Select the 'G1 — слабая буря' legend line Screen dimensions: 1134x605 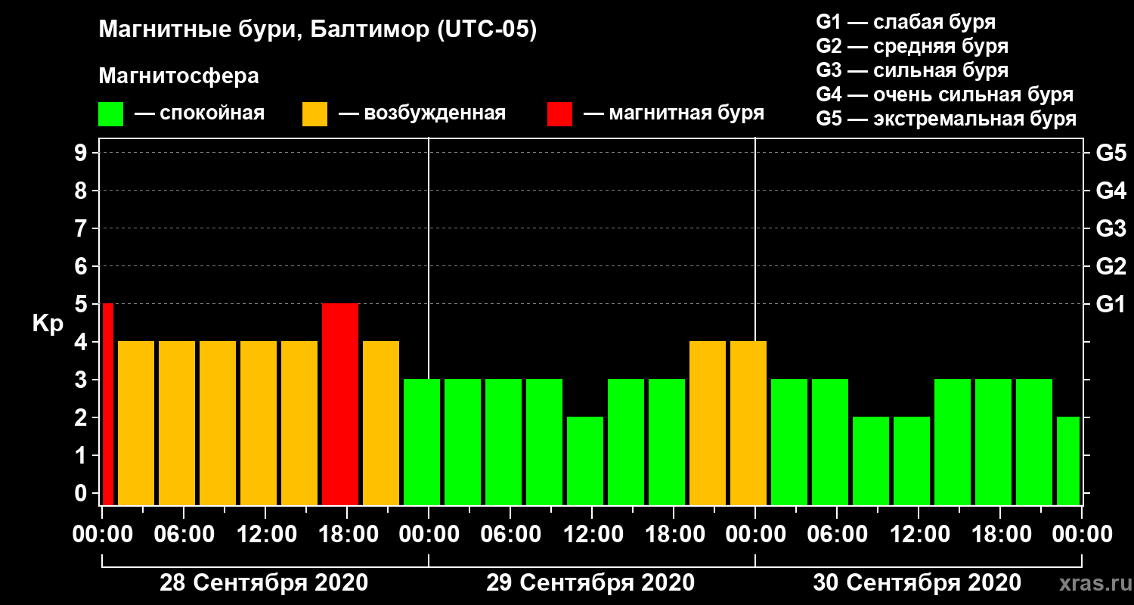[906, 22]
